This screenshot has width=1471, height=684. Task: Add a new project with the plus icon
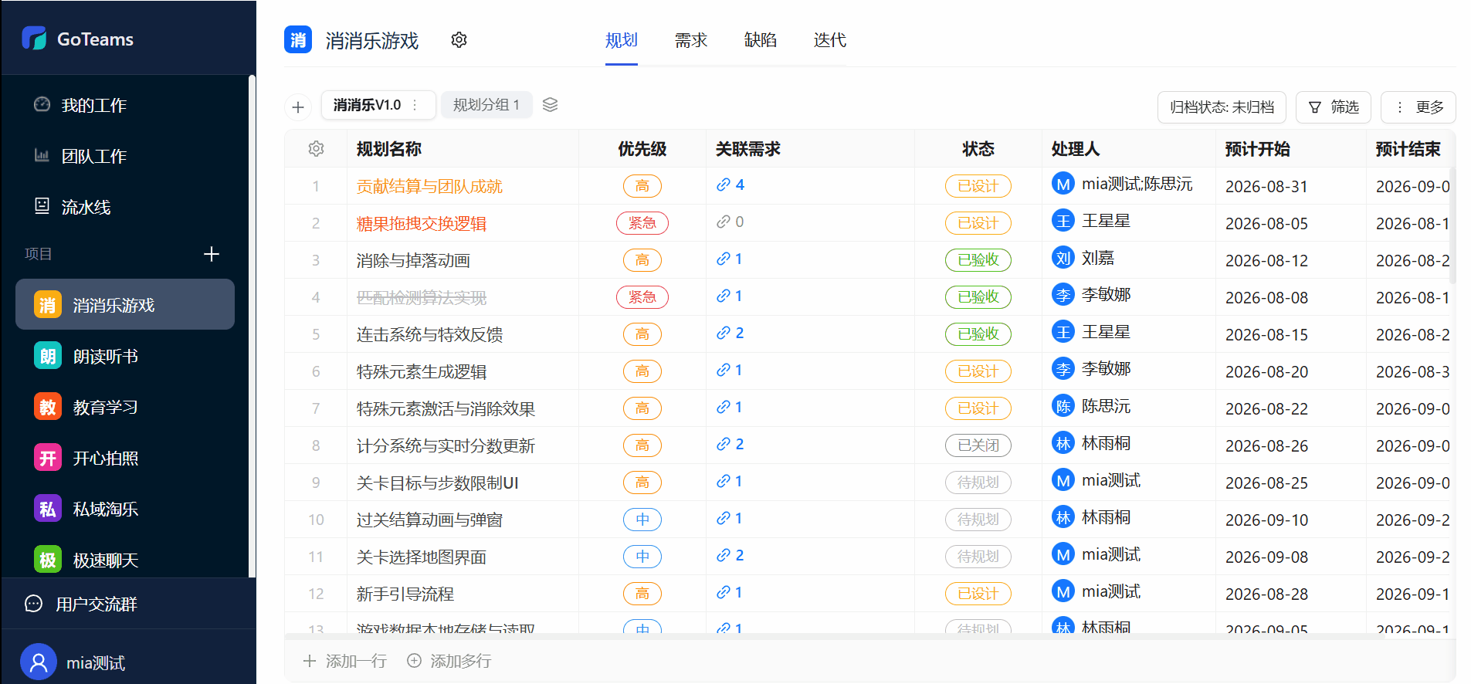pos(212,254)
